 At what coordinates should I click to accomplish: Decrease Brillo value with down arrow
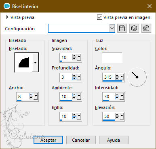tap(74, 118)
